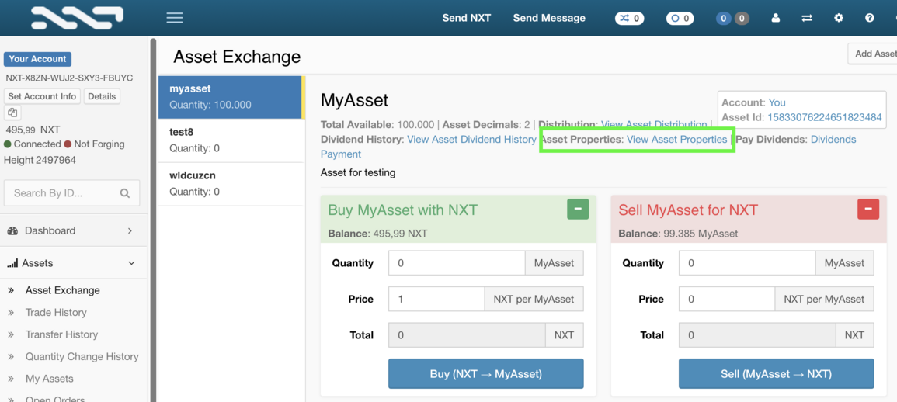Collapse the Sell MyAsset panel with red minus
The image size is (897, 402).
point(867,209)
